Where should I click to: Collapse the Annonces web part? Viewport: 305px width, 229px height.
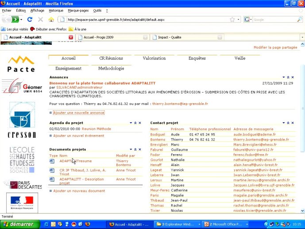pyautogui.click(x=288, y=77)
